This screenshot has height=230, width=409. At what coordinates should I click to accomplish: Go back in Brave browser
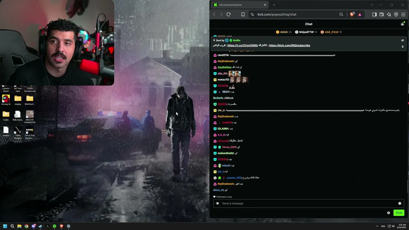click(x=214, y=14)
